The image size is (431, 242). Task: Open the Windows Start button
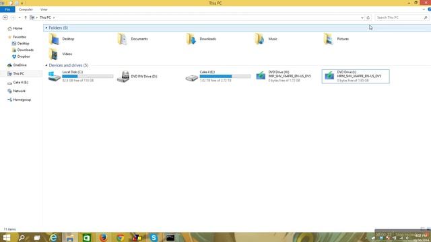pos(7,237)
